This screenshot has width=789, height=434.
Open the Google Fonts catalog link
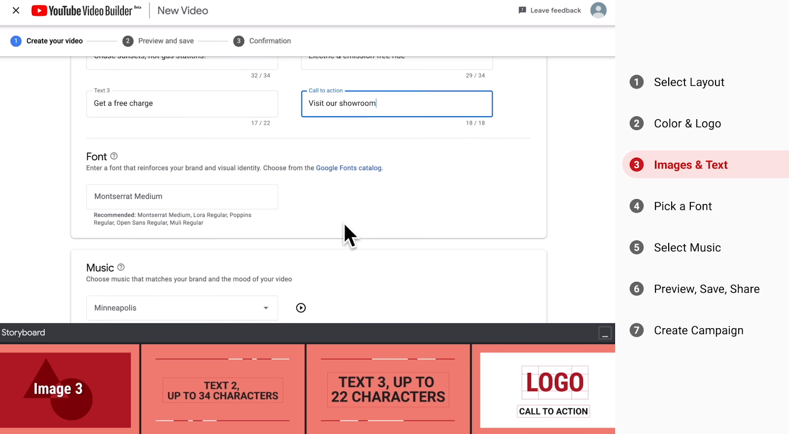tap(349, 168)
